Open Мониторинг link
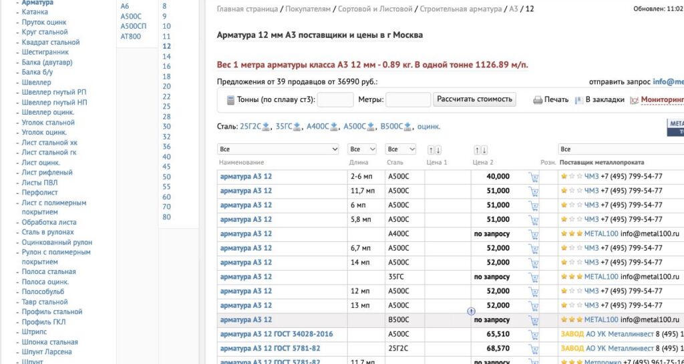684x364 pixels. pos(662,100)
